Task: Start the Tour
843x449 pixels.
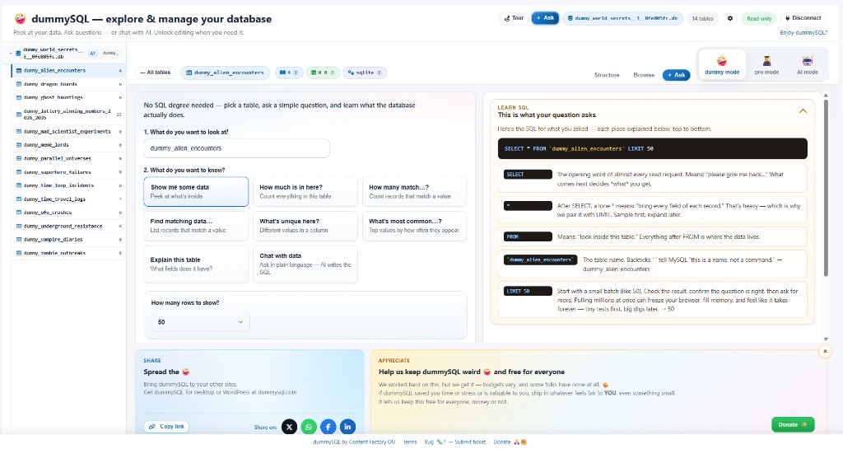Action: point(514,18)
